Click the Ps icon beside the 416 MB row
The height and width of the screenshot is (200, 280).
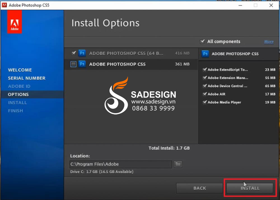82,53
